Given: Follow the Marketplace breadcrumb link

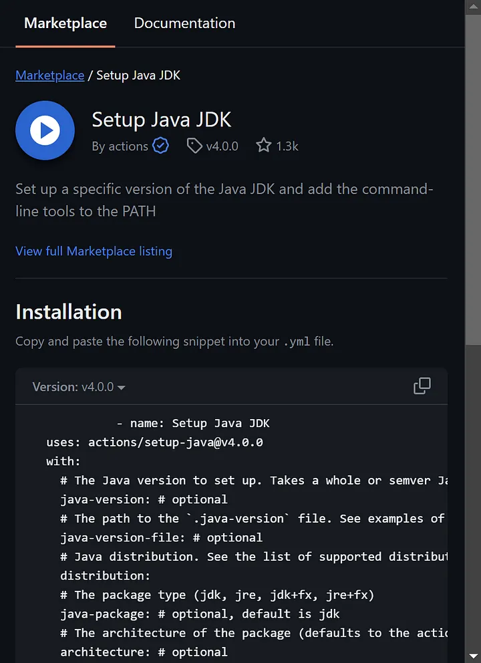Looking at the screenshot, I should tap(50, 76).
